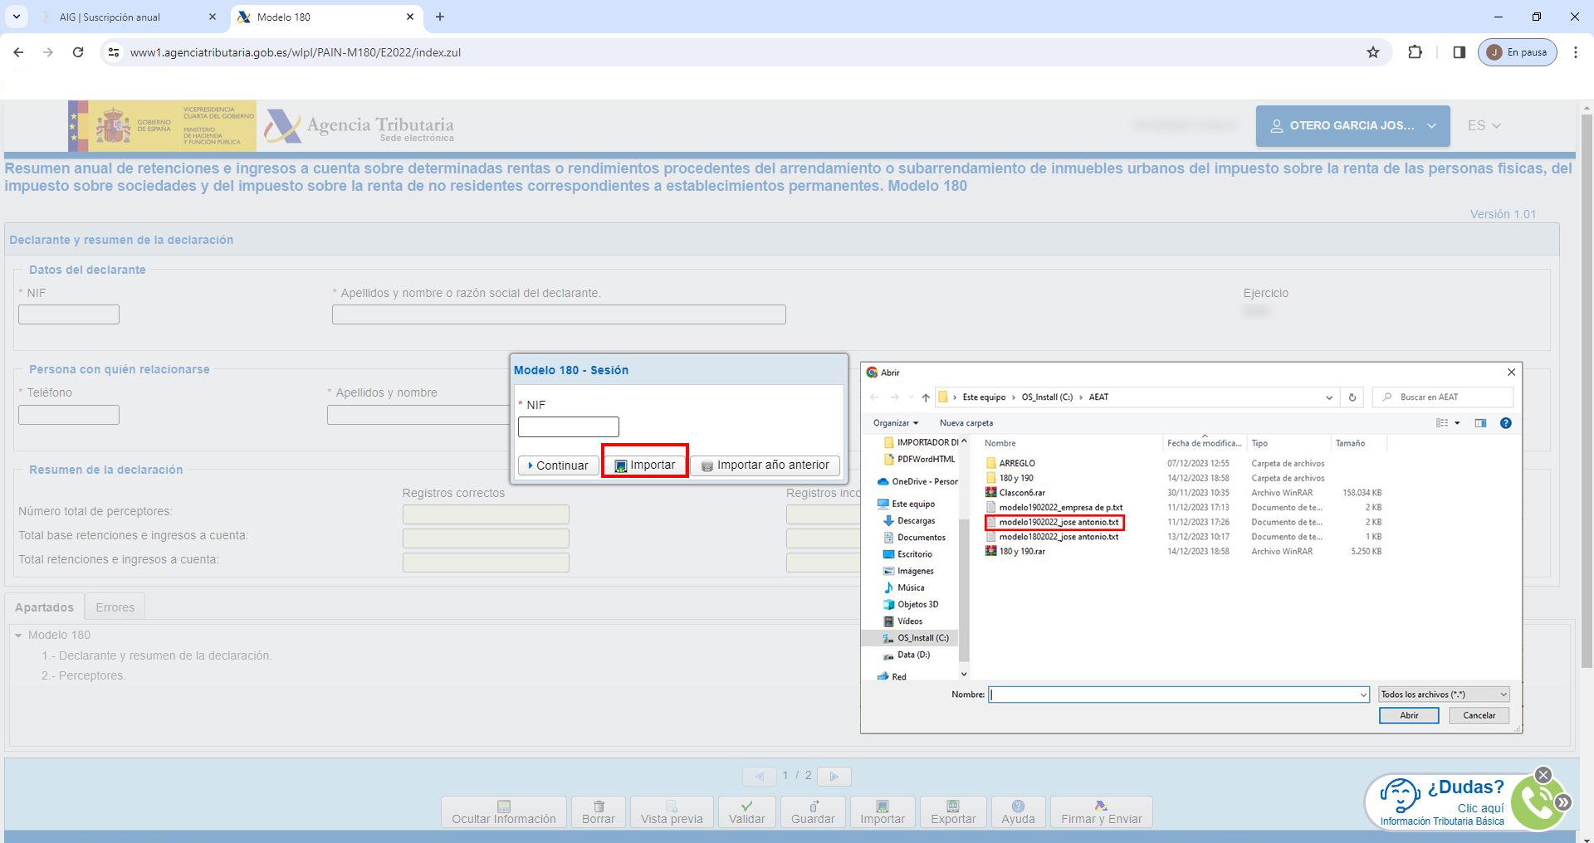Toggle the preview pane in file dialog

pos(1480,423)
